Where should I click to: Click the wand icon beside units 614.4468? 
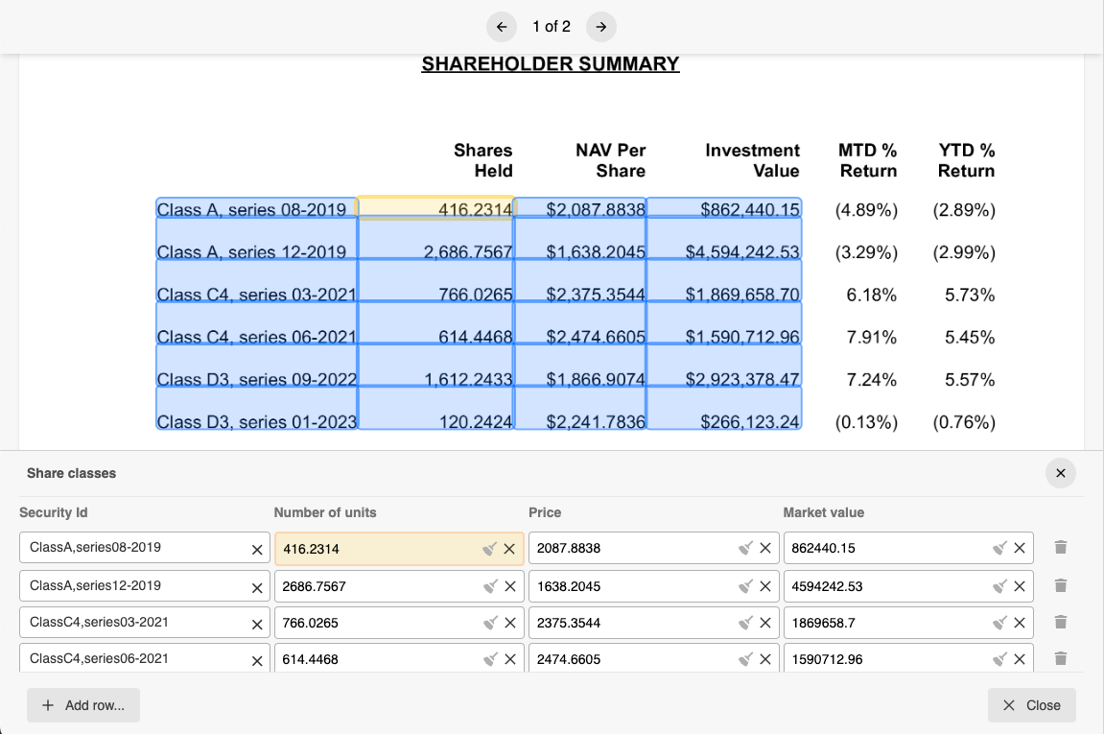click(x=492, y=659)
